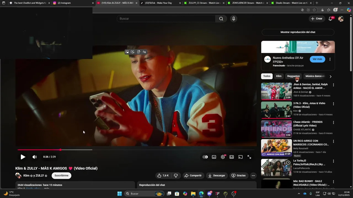This screenshot has width=353, height=198.
Task: Open the Compartir share dialog
Action: tap(193, 175)
